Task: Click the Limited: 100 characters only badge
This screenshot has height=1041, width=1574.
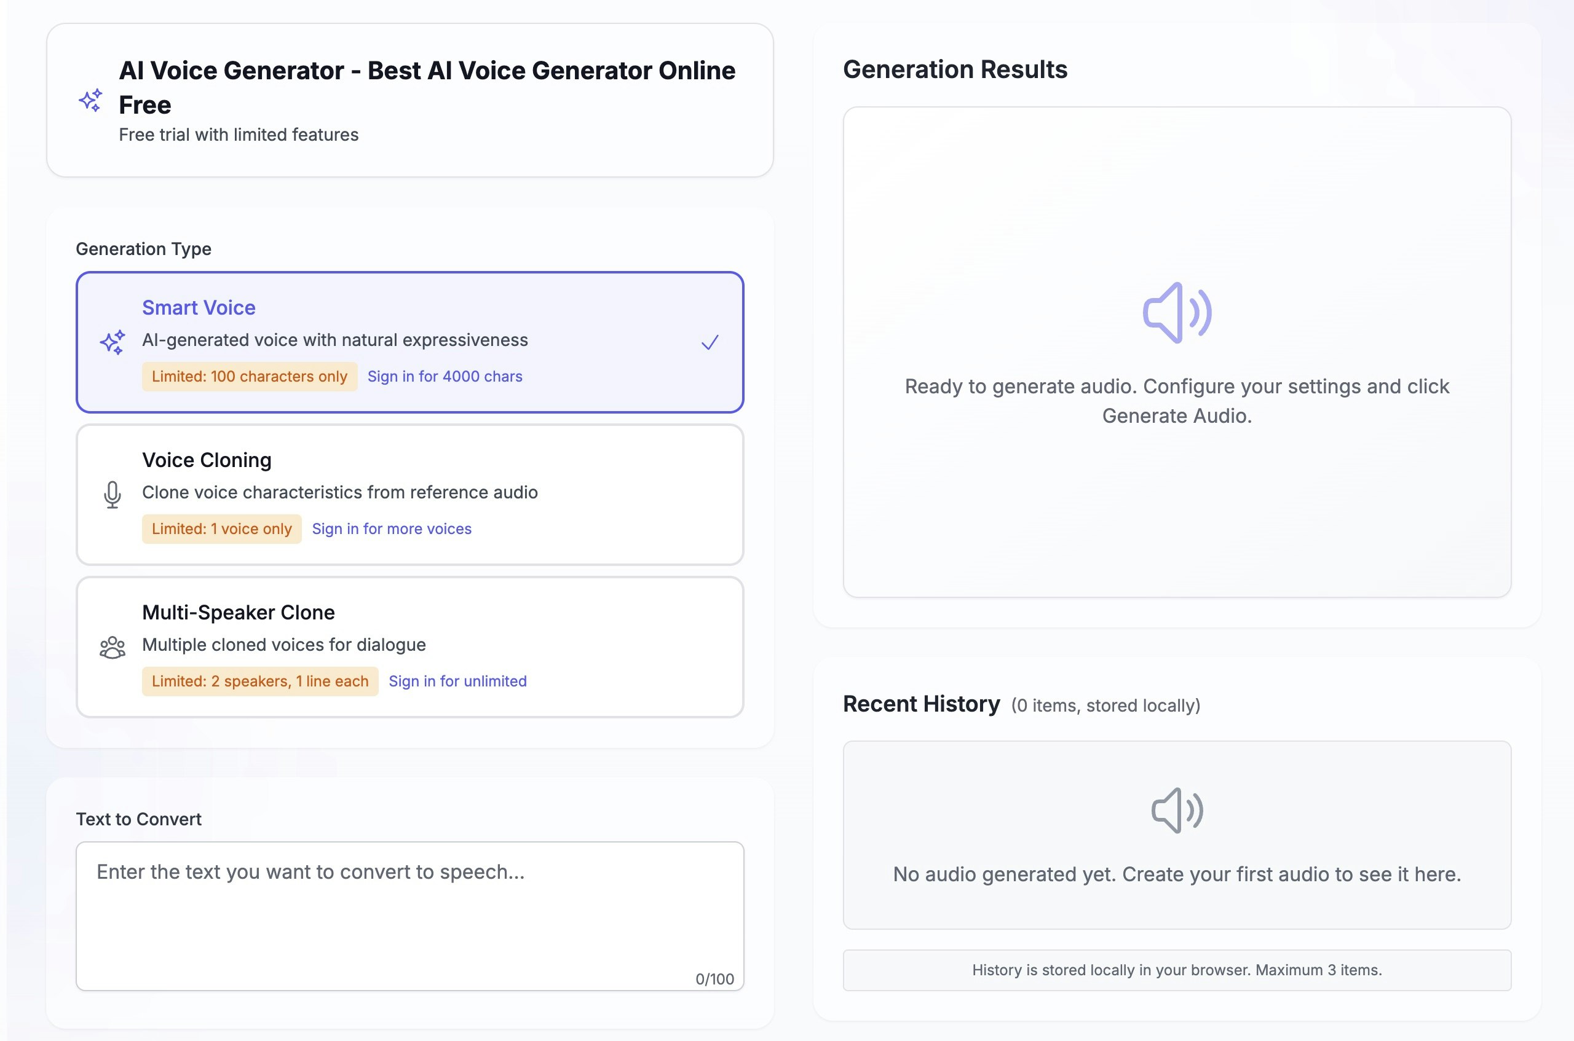Action: pos(249,375)
